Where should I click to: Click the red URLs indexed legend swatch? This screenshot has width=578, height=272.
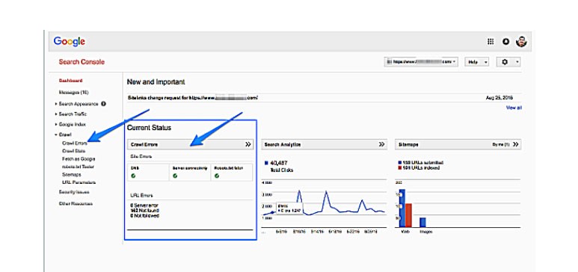click(400, 167)
